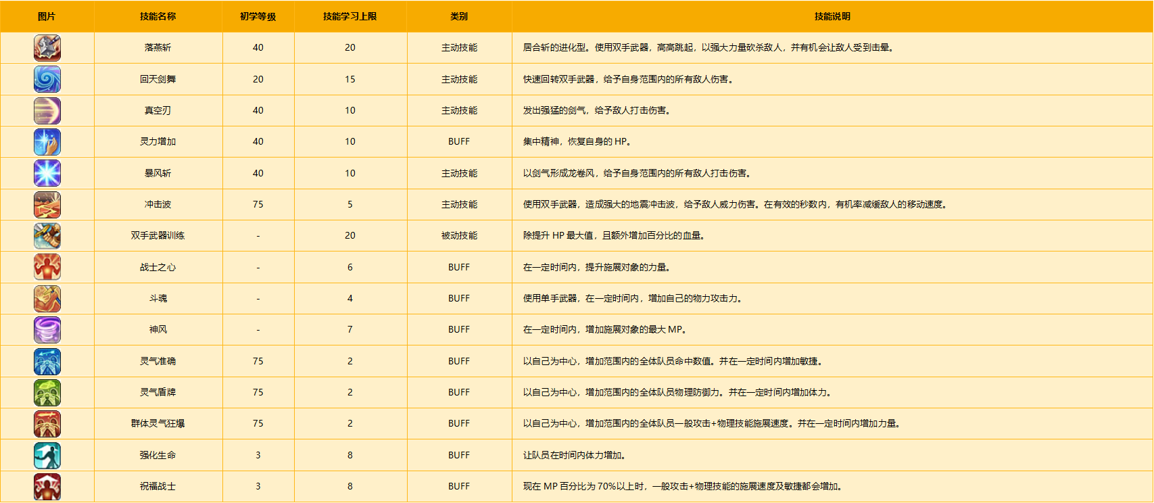
Task: Click the 祝福战士 skill icon
Action: [x=47, y=487]
